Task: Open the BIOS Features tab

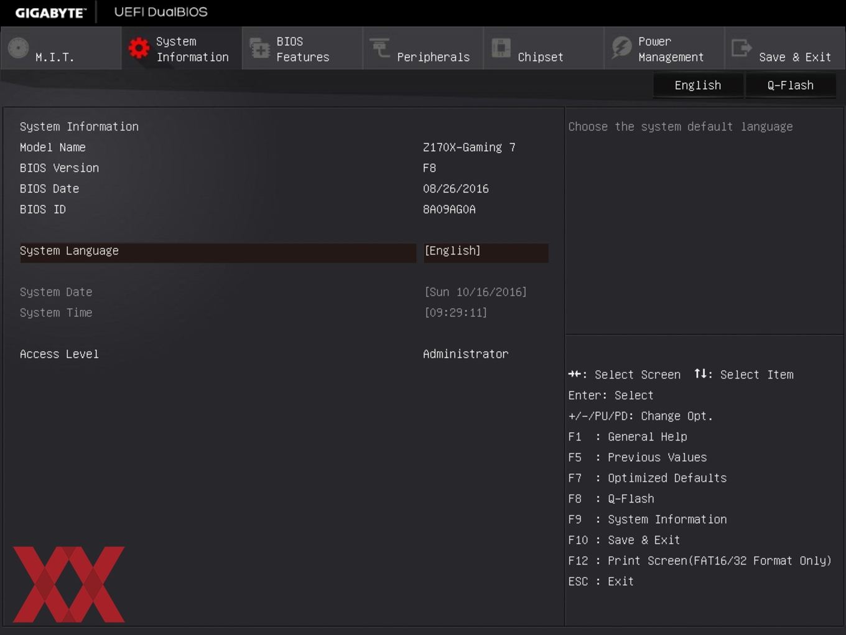Action: [x=302, y=48]
